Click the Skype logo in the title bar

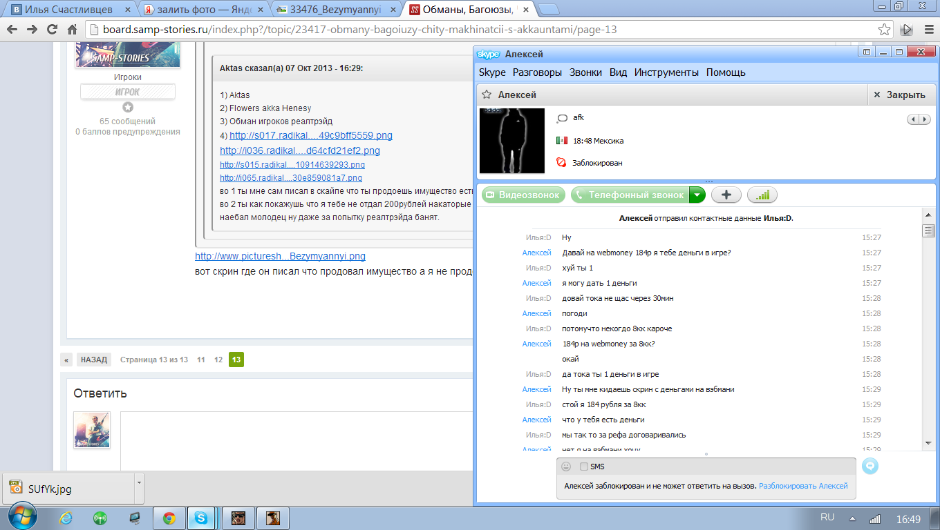pos(489,54)
